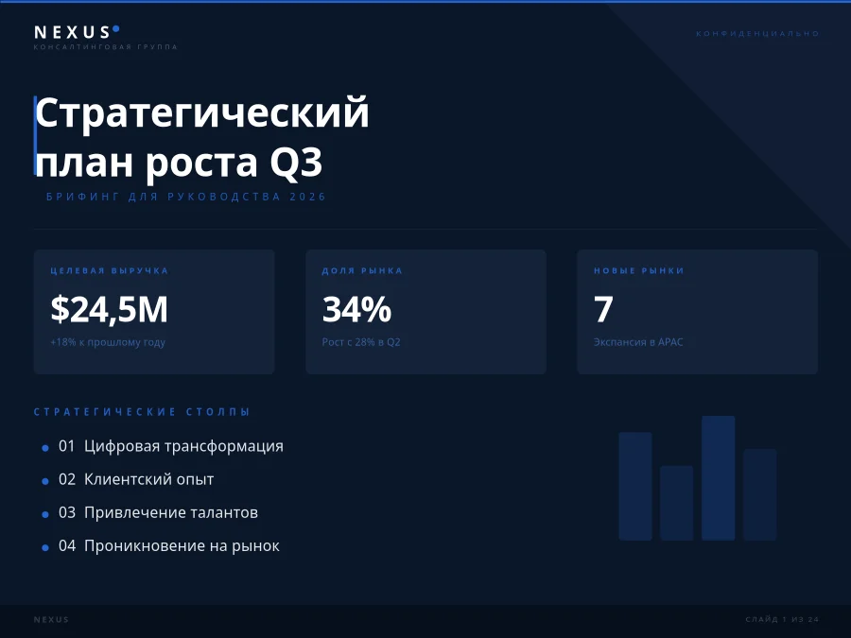Click the NEXUS footer text

(52, 619)
